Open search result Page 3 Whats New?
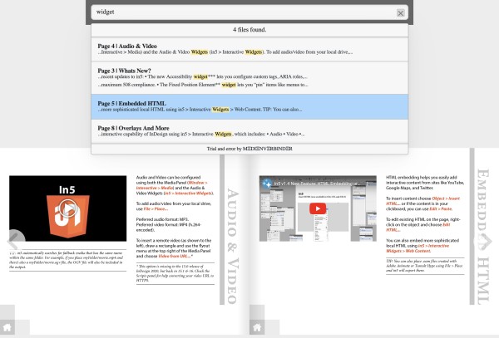This screenshot has height=338, width=499. tap(249, 78)
